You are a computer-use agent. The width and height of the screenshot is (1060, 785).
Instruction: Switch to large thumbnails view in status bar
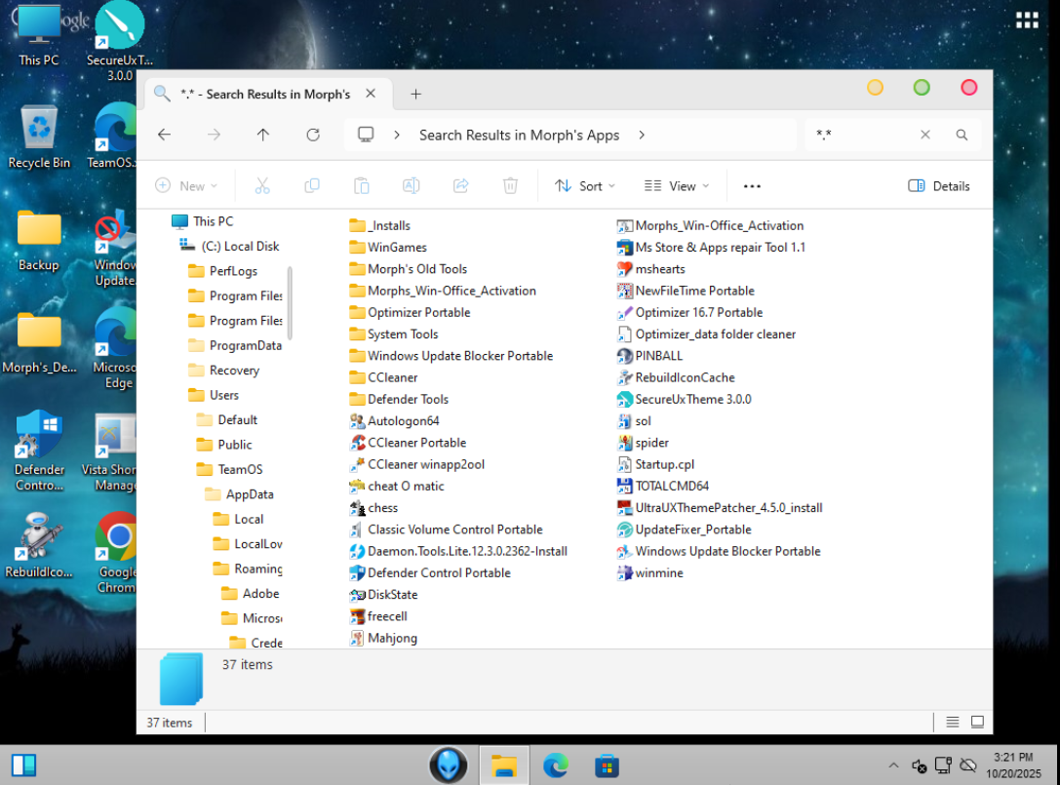[977, 723]
